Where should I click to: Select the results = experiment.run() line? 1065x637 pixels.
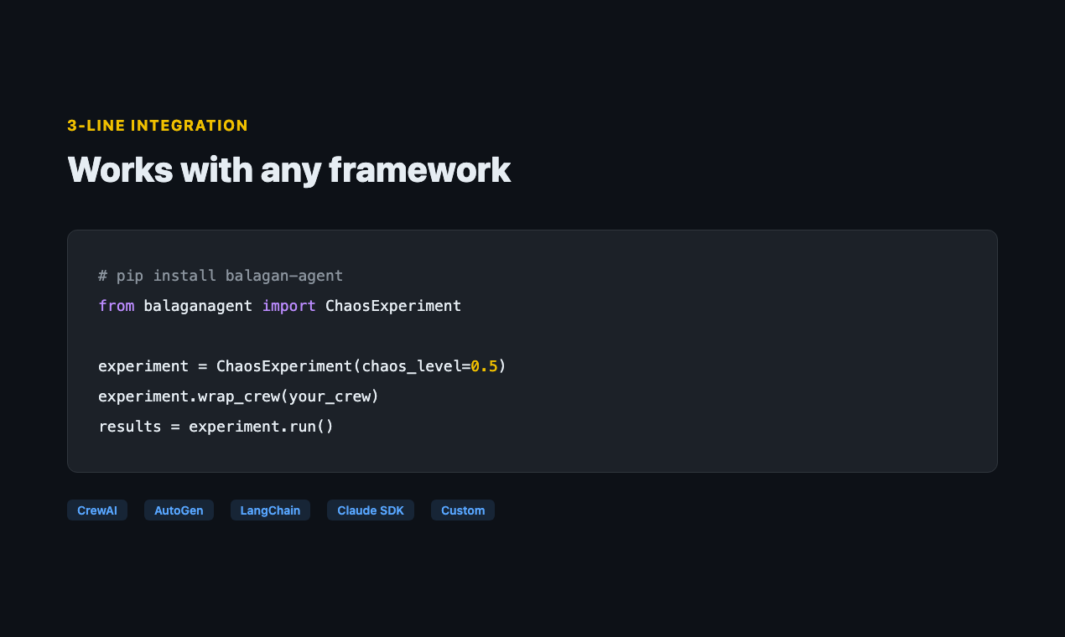(216, 426)
